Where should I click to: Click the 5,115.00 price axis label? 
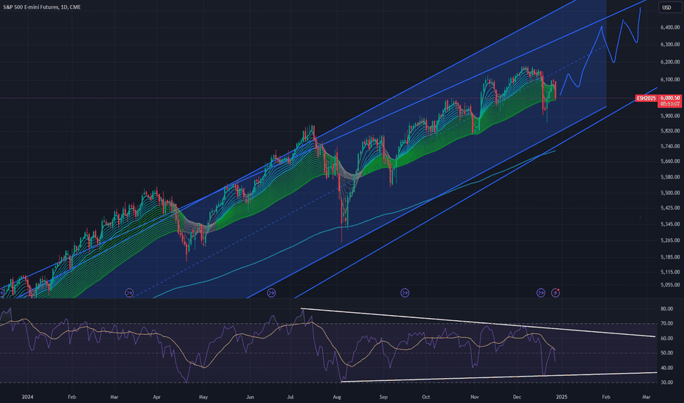(670, 272)
